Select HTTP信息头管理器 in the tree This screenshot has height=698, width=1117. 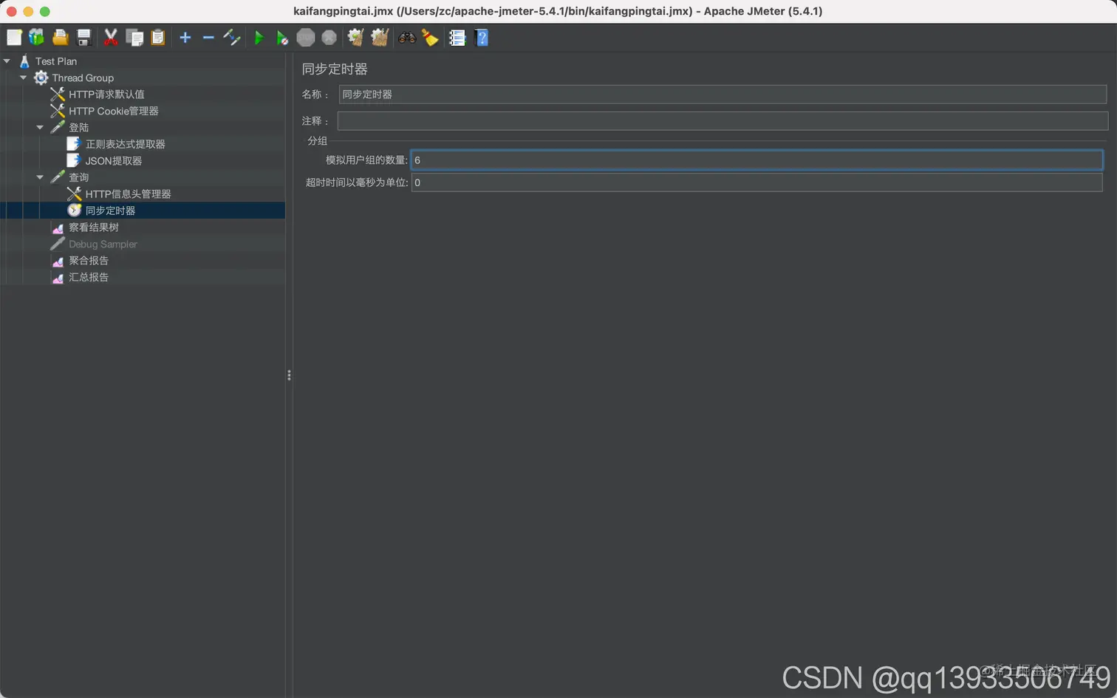(x=128, y=194)
